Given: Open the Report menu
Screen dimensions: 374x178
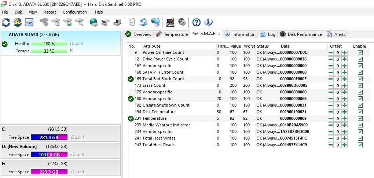Looking at the screenshot, I should 50,12.
